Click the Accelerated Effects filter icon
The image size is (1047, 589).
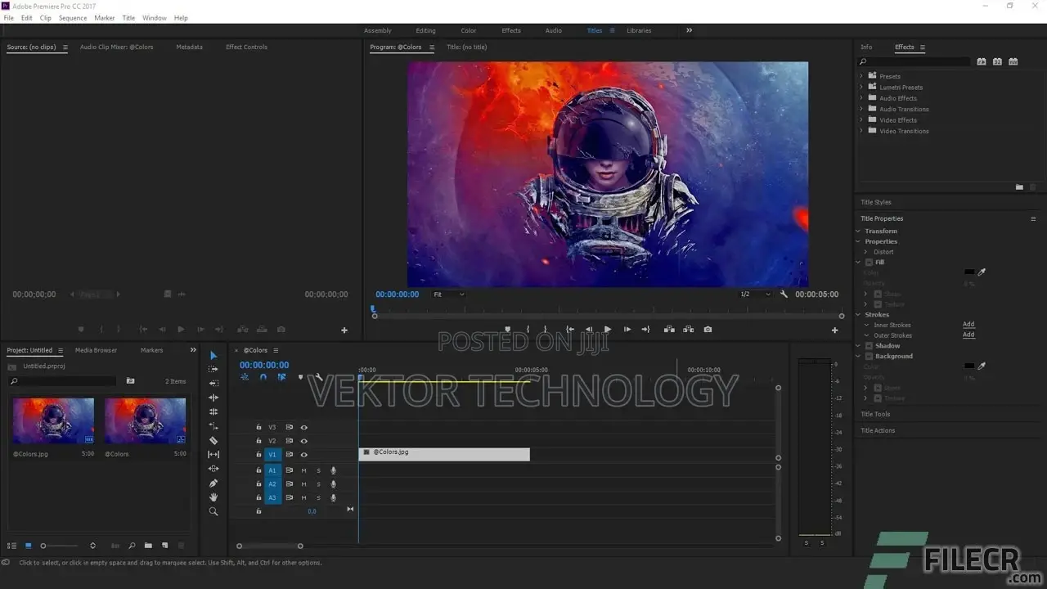(981, 61)
